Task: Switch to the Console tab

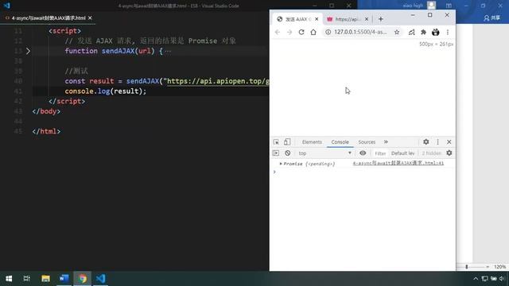Action: coord(340,142)
